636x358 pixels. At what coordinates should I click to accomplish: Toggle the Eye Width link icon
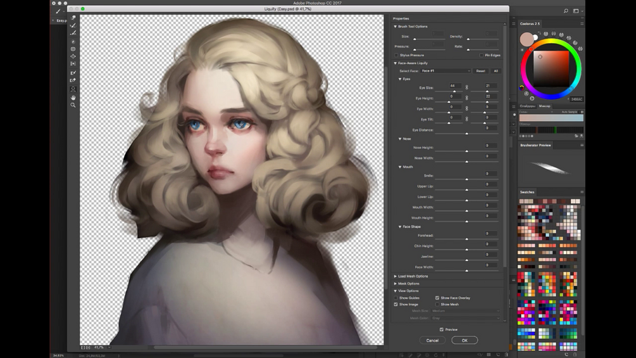pos(466,108)
